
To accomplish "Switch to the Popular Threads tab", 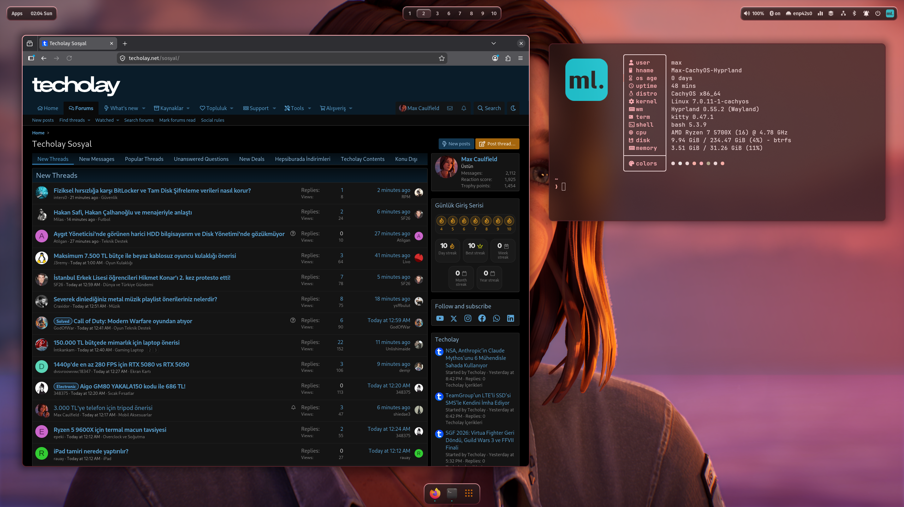I will tap(144, 159).
